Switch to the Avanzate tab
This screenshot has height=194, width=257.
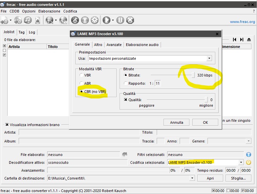tap(114, 45)
